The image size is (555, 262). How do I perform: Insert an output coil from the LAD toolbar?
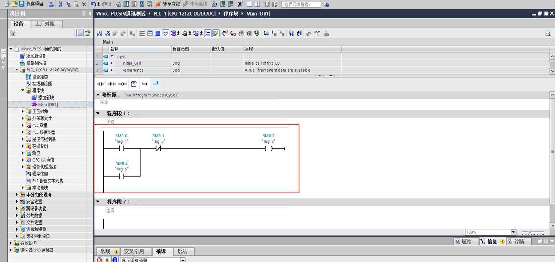122,84
